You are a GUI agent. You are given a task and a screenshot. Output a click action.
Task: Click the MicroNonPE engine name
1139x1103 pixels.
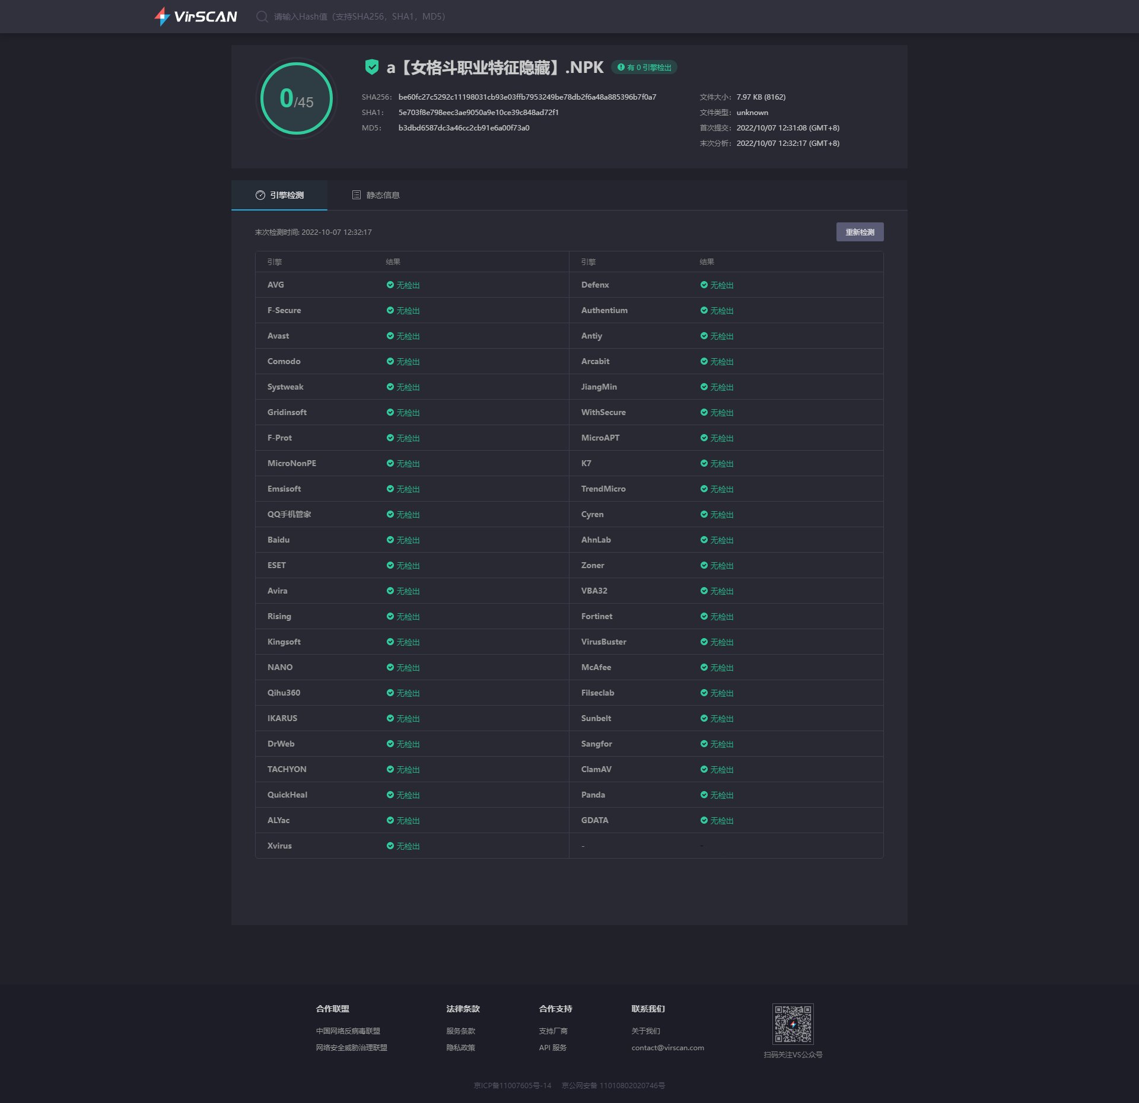(292, 463)
